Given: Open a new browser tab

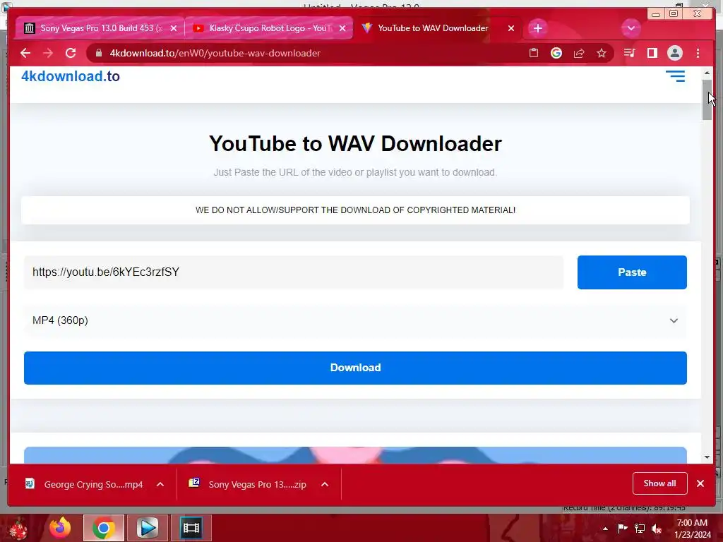Looking at the screenshot, I should click(x=537, y=28).
